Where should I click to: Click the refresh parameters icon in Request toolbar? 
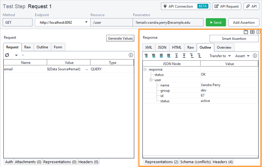tap(7, 55)
